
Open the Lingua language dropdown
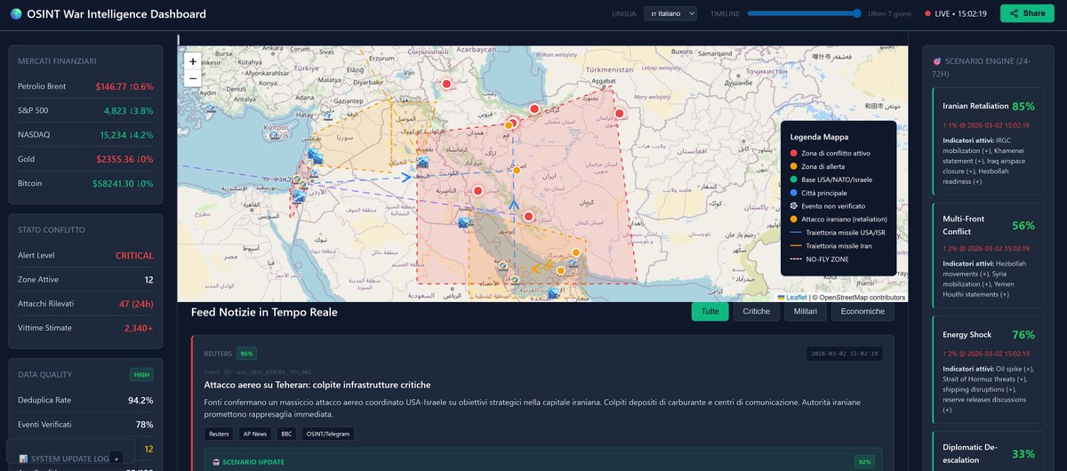pyautogui.click(x=670, y=13)
